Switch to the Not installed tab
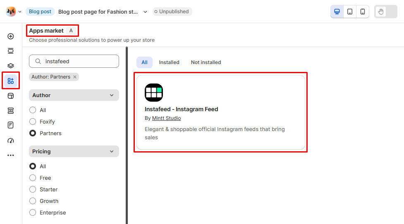 (x=206, y=62)
